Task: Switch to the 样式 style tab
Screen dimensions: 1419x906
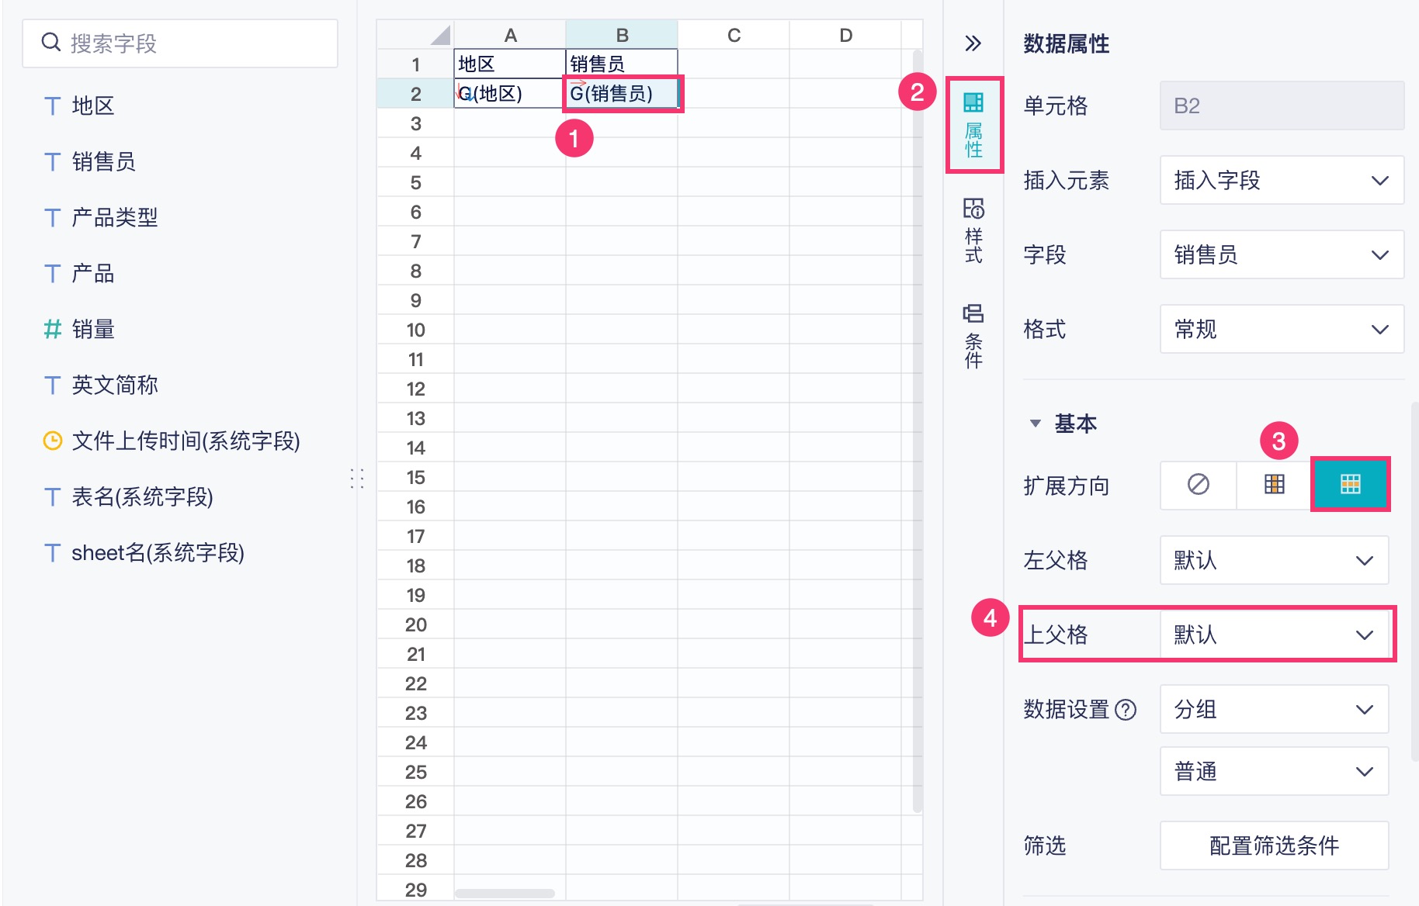Action: tap(973, 230)
